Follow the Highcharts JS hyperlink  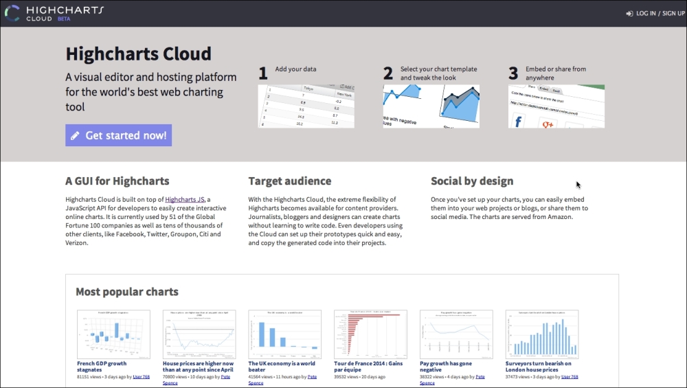pyautogui.click(x=185, y=199)
